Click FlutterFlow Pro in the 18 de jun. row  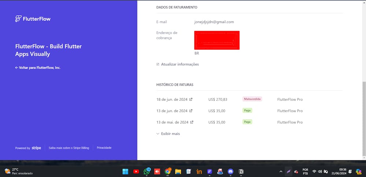click(290, 99)
